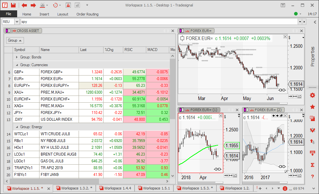The image size is (319, 194).
Task: Click the restore-window icon in FOREX EUR= (2) chart
Action: (x=281, y=116)
